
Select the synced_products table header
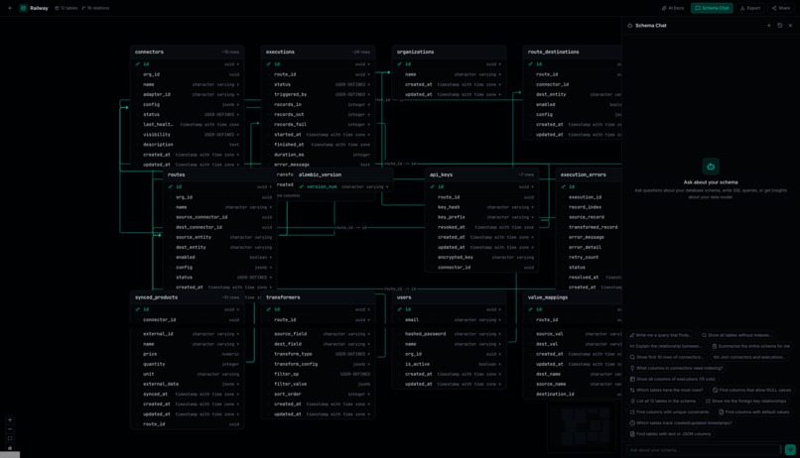[187, 297]
